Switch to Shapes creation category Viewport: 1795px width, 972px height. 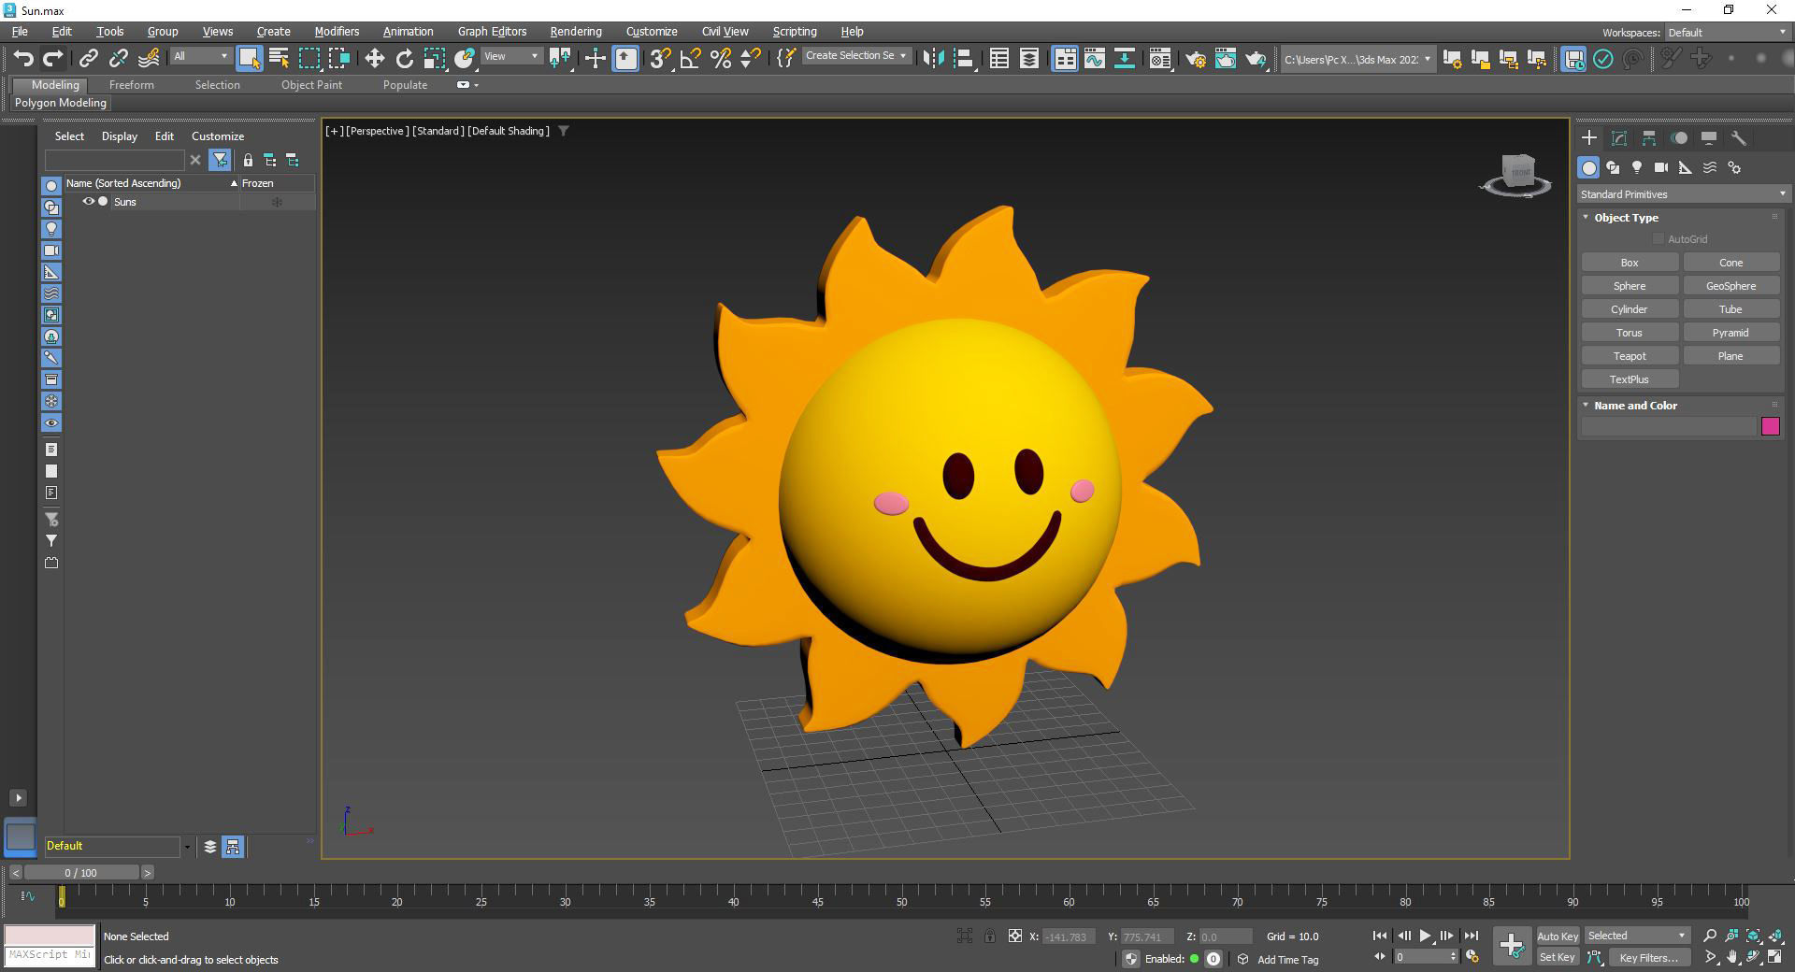tap(1613, 168)
